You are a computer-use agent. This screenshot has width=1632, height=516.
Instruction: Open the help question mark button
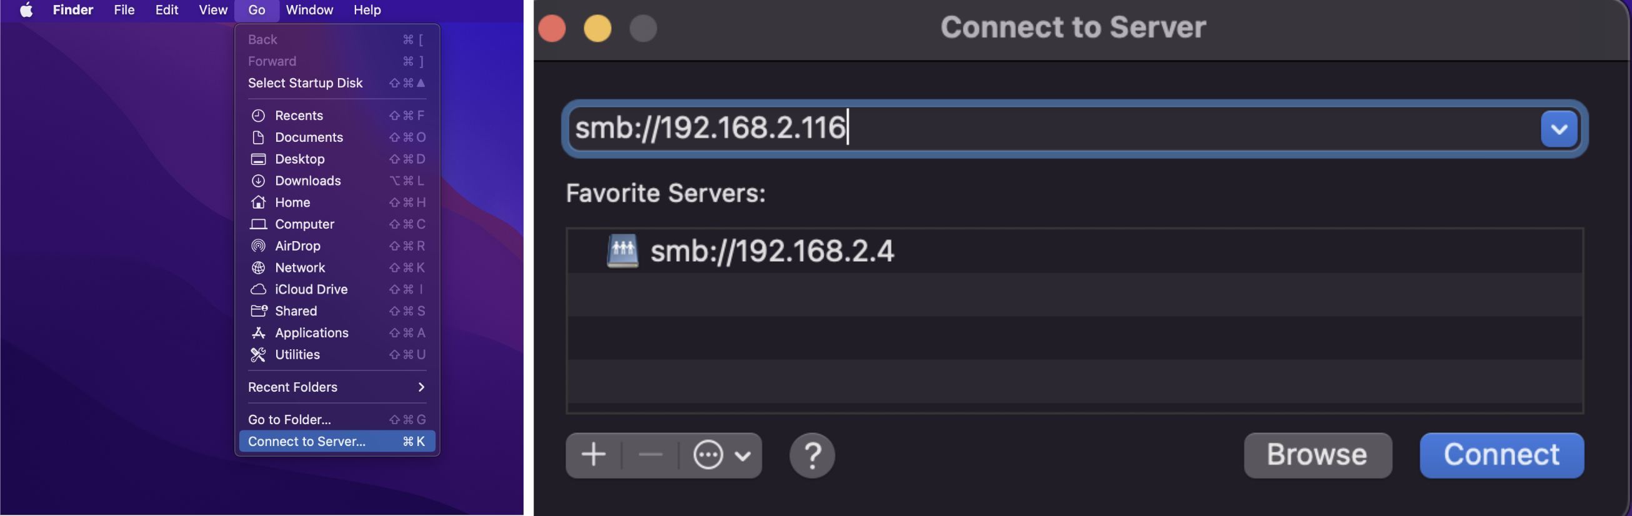[x=811, y=455]
